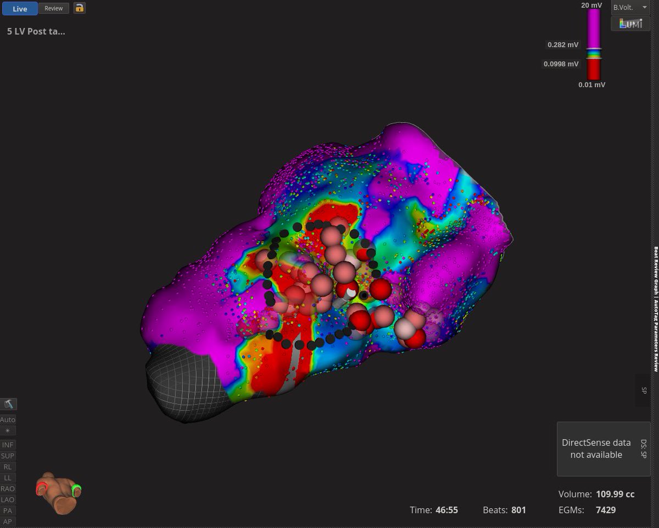Adjust the 0.282 mV upper voltage threshold
The image size is (659, 528).
[x=563, y=44]
